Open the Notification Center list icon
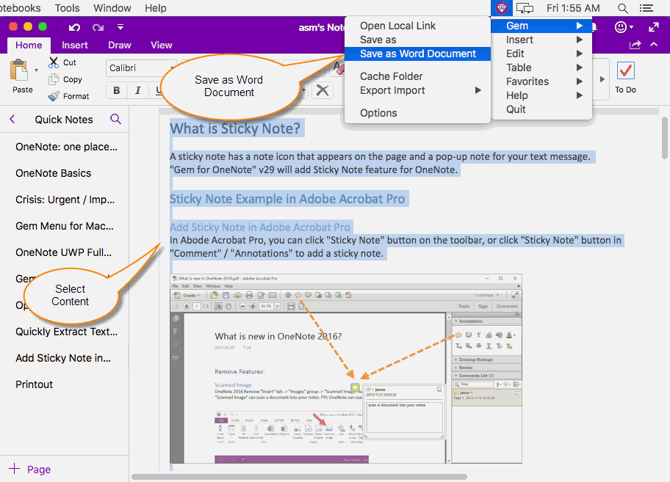Screen dimensions: 670x482 [x=646, y=8]
